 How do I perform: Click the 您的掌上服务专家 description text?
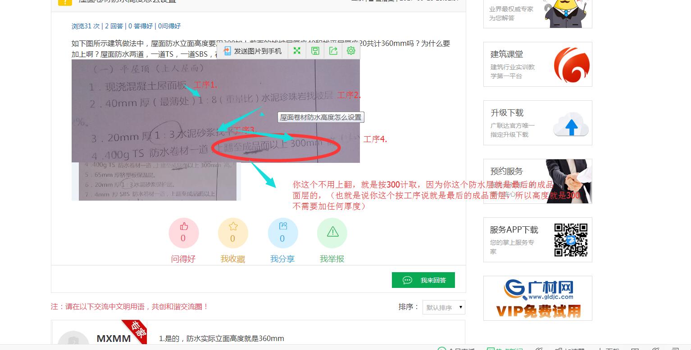tap(512, 247)
